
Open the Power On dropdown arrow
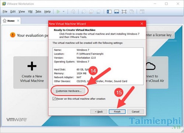click(64, 11)
